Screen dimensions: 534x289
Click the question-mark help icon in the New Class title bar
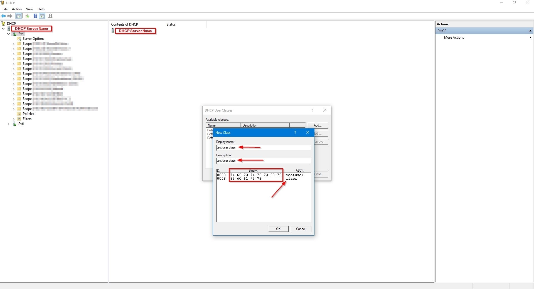coord(295,132)
